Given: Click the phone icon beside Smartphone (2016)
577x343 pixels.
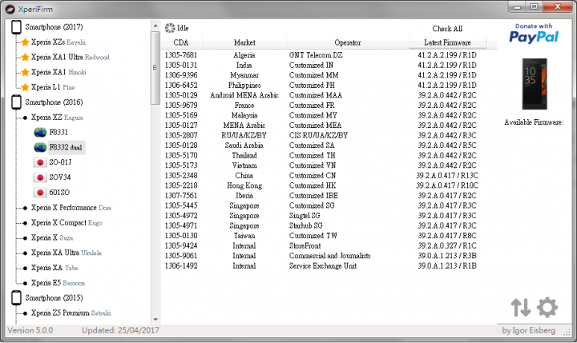Looking at the screenshot, I should tap(16, 102).
